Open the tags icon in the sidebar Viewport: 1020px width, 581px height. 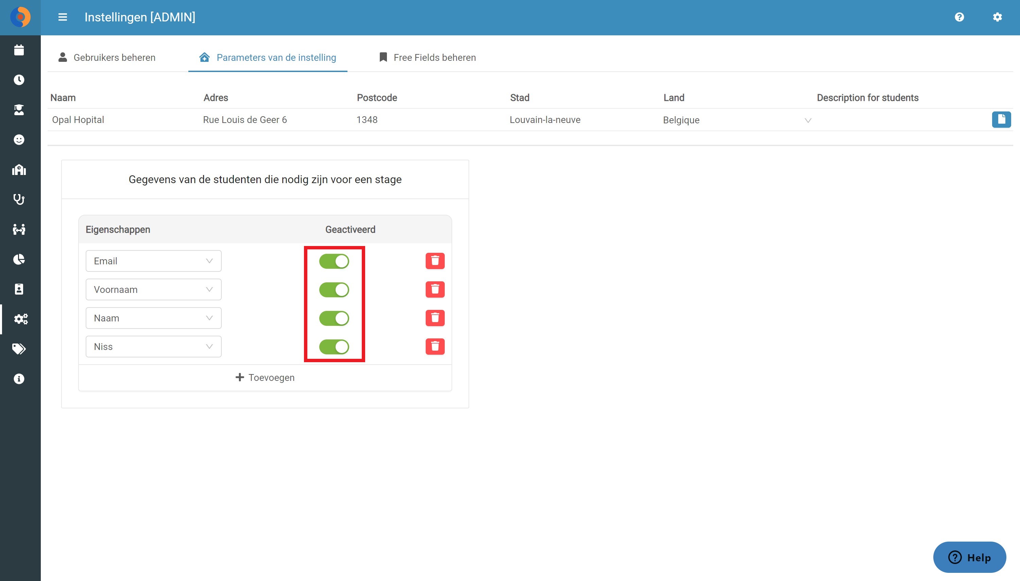click(19, 349)
